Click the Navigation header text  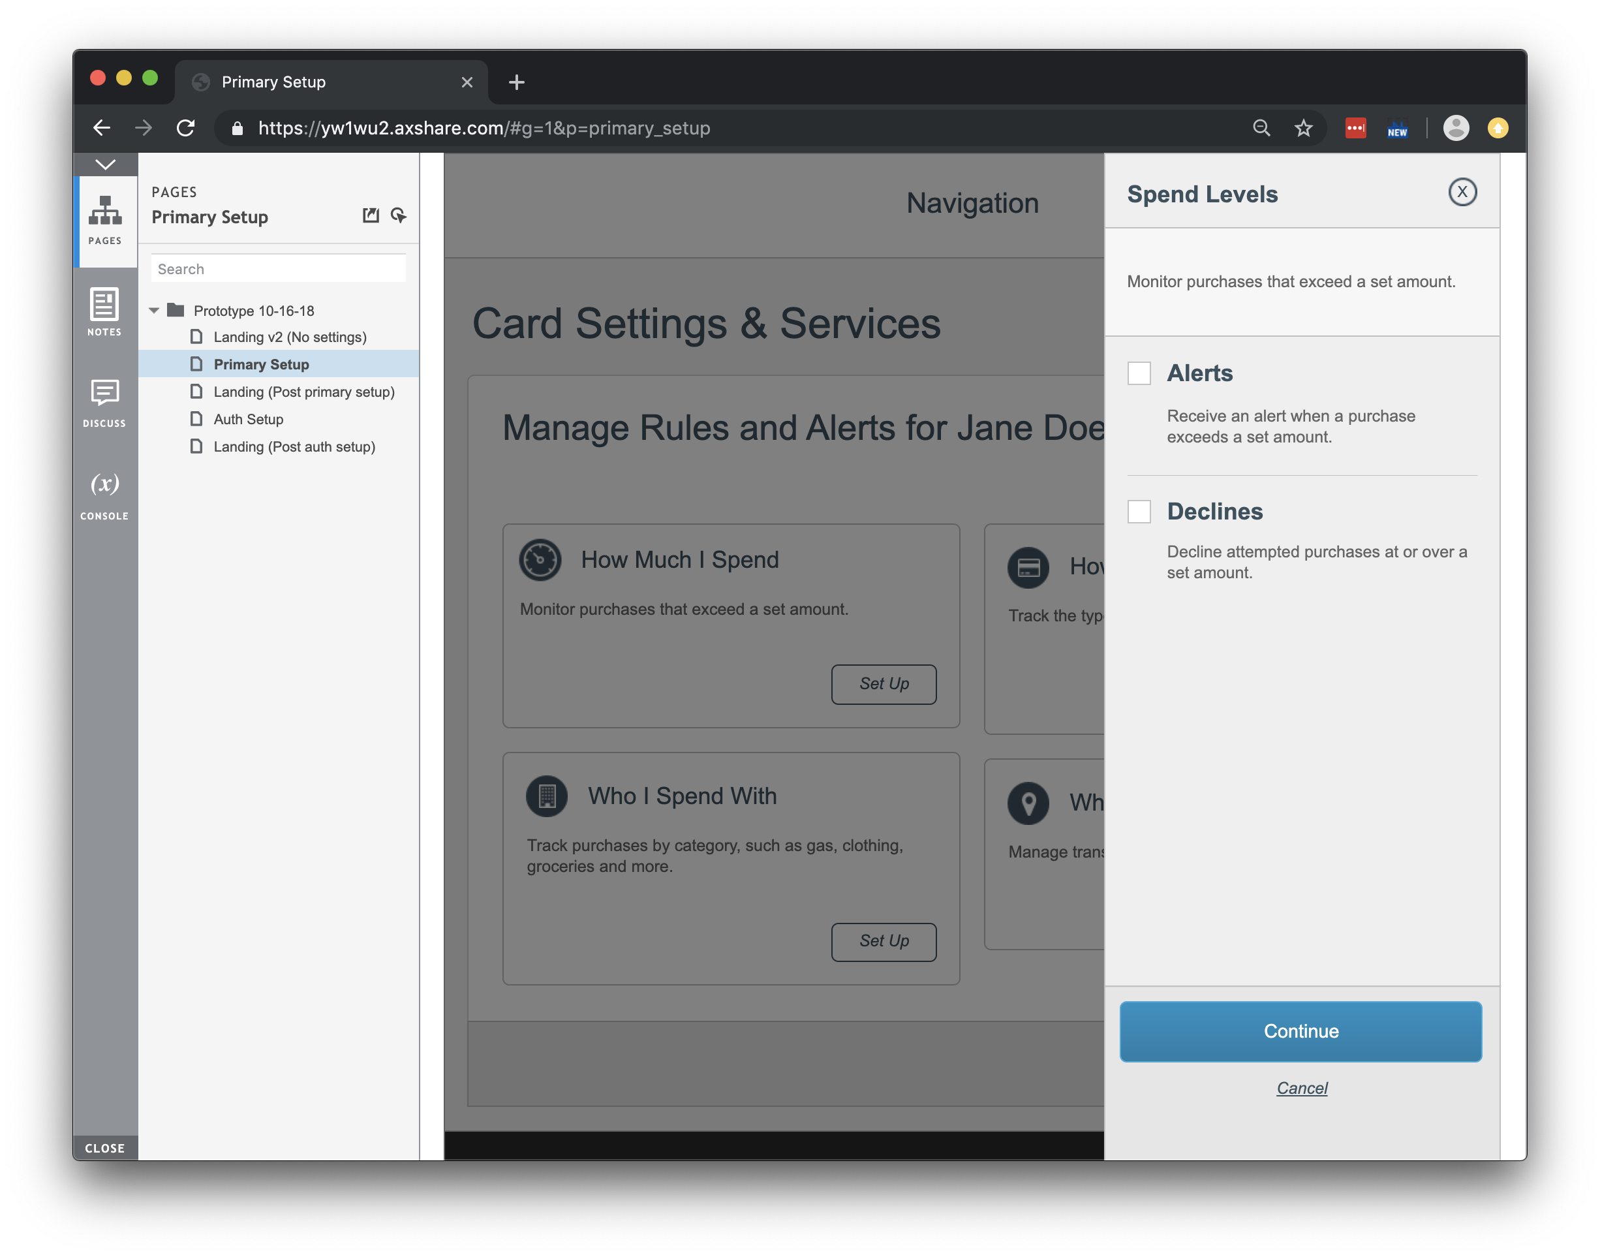click(x=972, y=203)
